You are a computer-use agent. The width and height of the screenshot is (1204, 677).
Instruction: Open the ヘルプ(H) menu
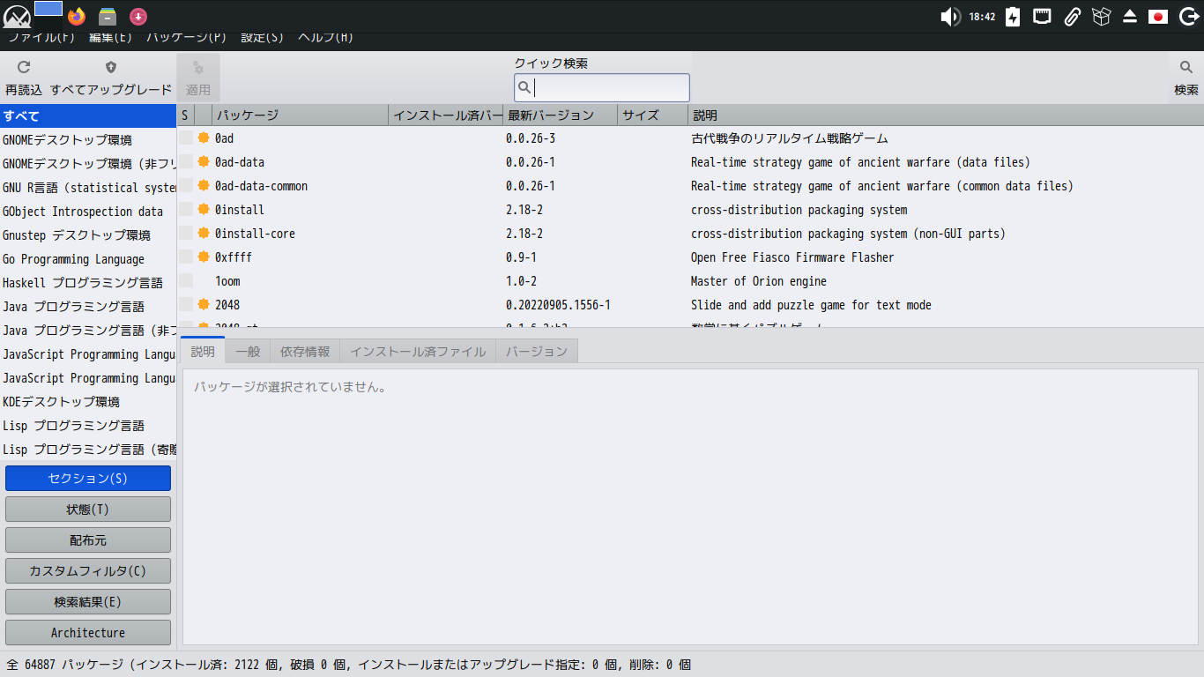pyautogui.click(x=325, y=38)
